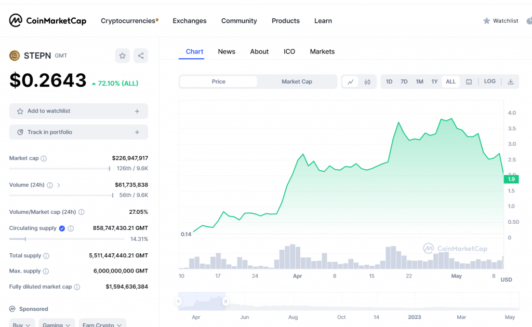Viewport: 532px width, 327px height.
Task: Switch to the News tab
Action: [227, 51]
